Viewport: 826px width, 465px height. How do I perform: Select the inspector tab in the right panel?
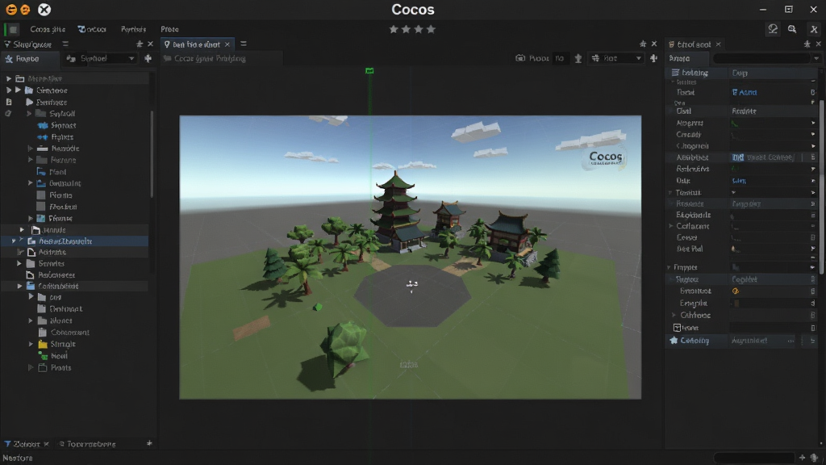(x=695, y=44)
